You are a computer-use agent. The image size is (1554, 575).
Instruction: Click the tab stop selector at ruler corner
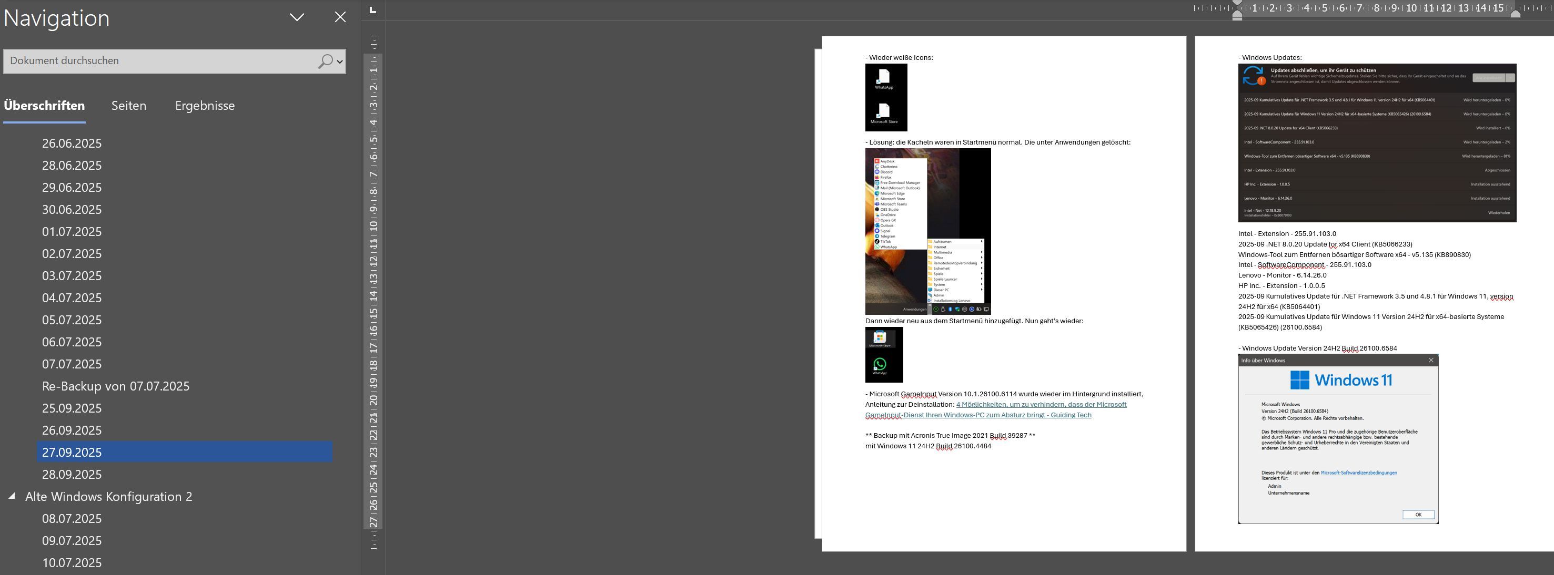coord(373,9)
